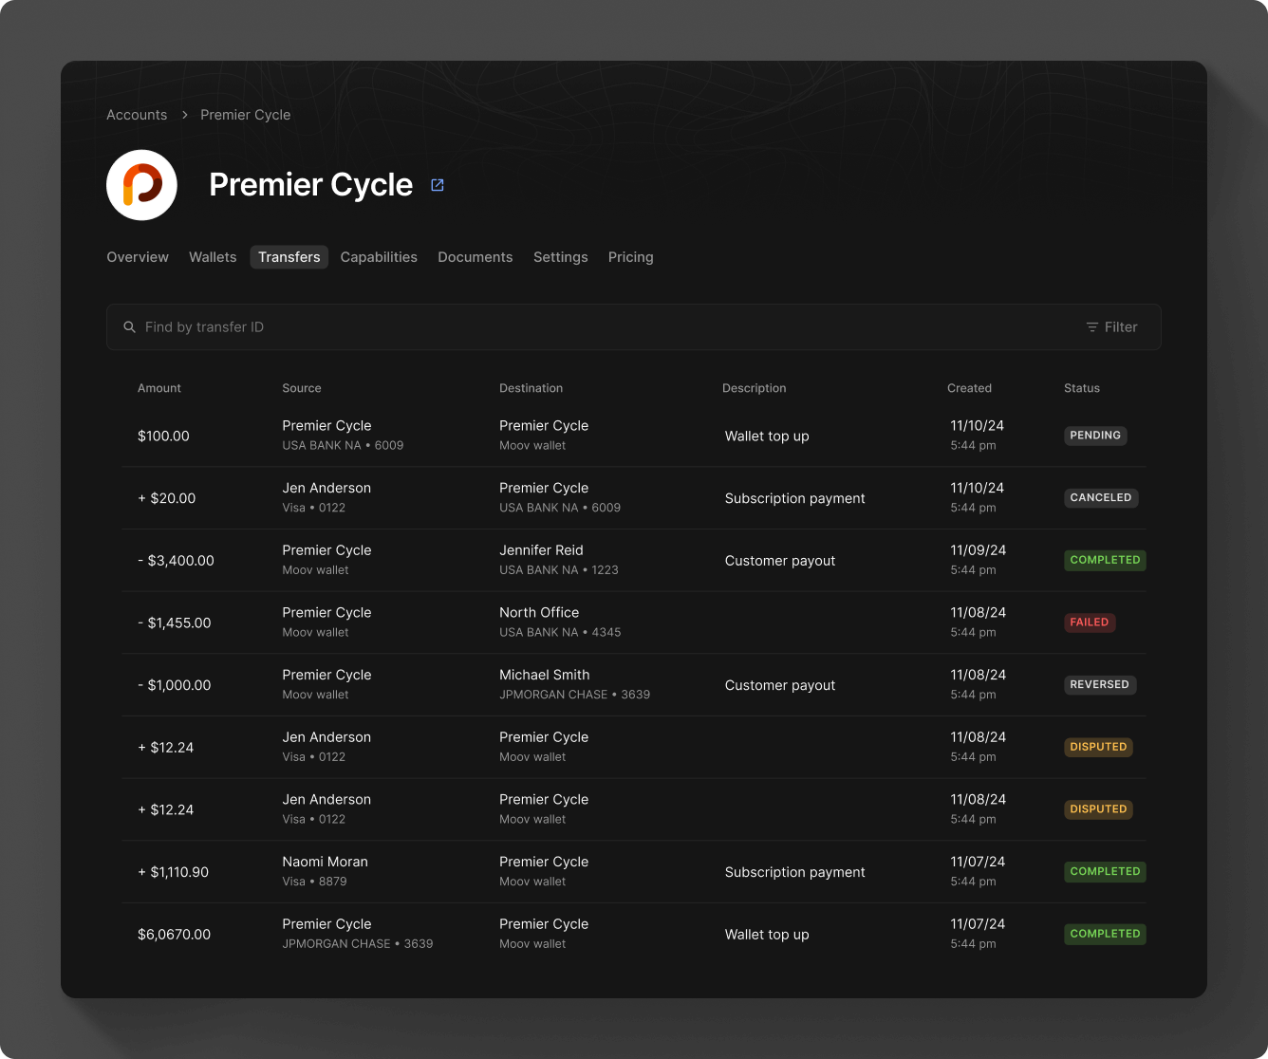Open the external link icon beside Premier Cycle
Screen dimensions: 1268x1059
click(438, 185)
